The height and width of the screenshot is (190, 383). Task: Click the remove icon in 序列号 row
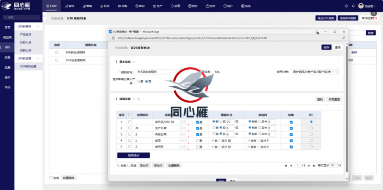pos(185,147)
